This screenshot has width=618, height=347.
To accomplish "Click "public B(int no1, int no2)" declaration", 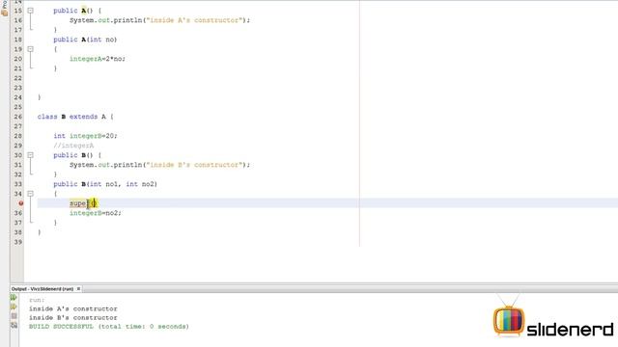I will [x=105, y=184].
